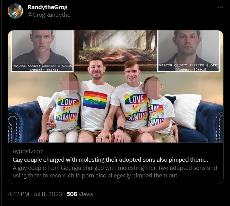
Task: Open the nypost.com domain label
Action: tap(28, 151)
